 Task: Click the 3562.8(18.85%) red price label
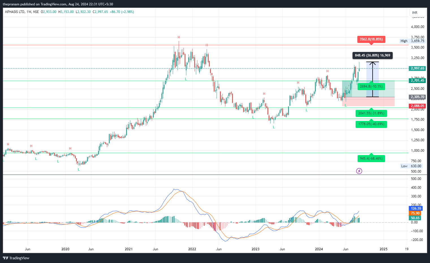tap(371, 39)
